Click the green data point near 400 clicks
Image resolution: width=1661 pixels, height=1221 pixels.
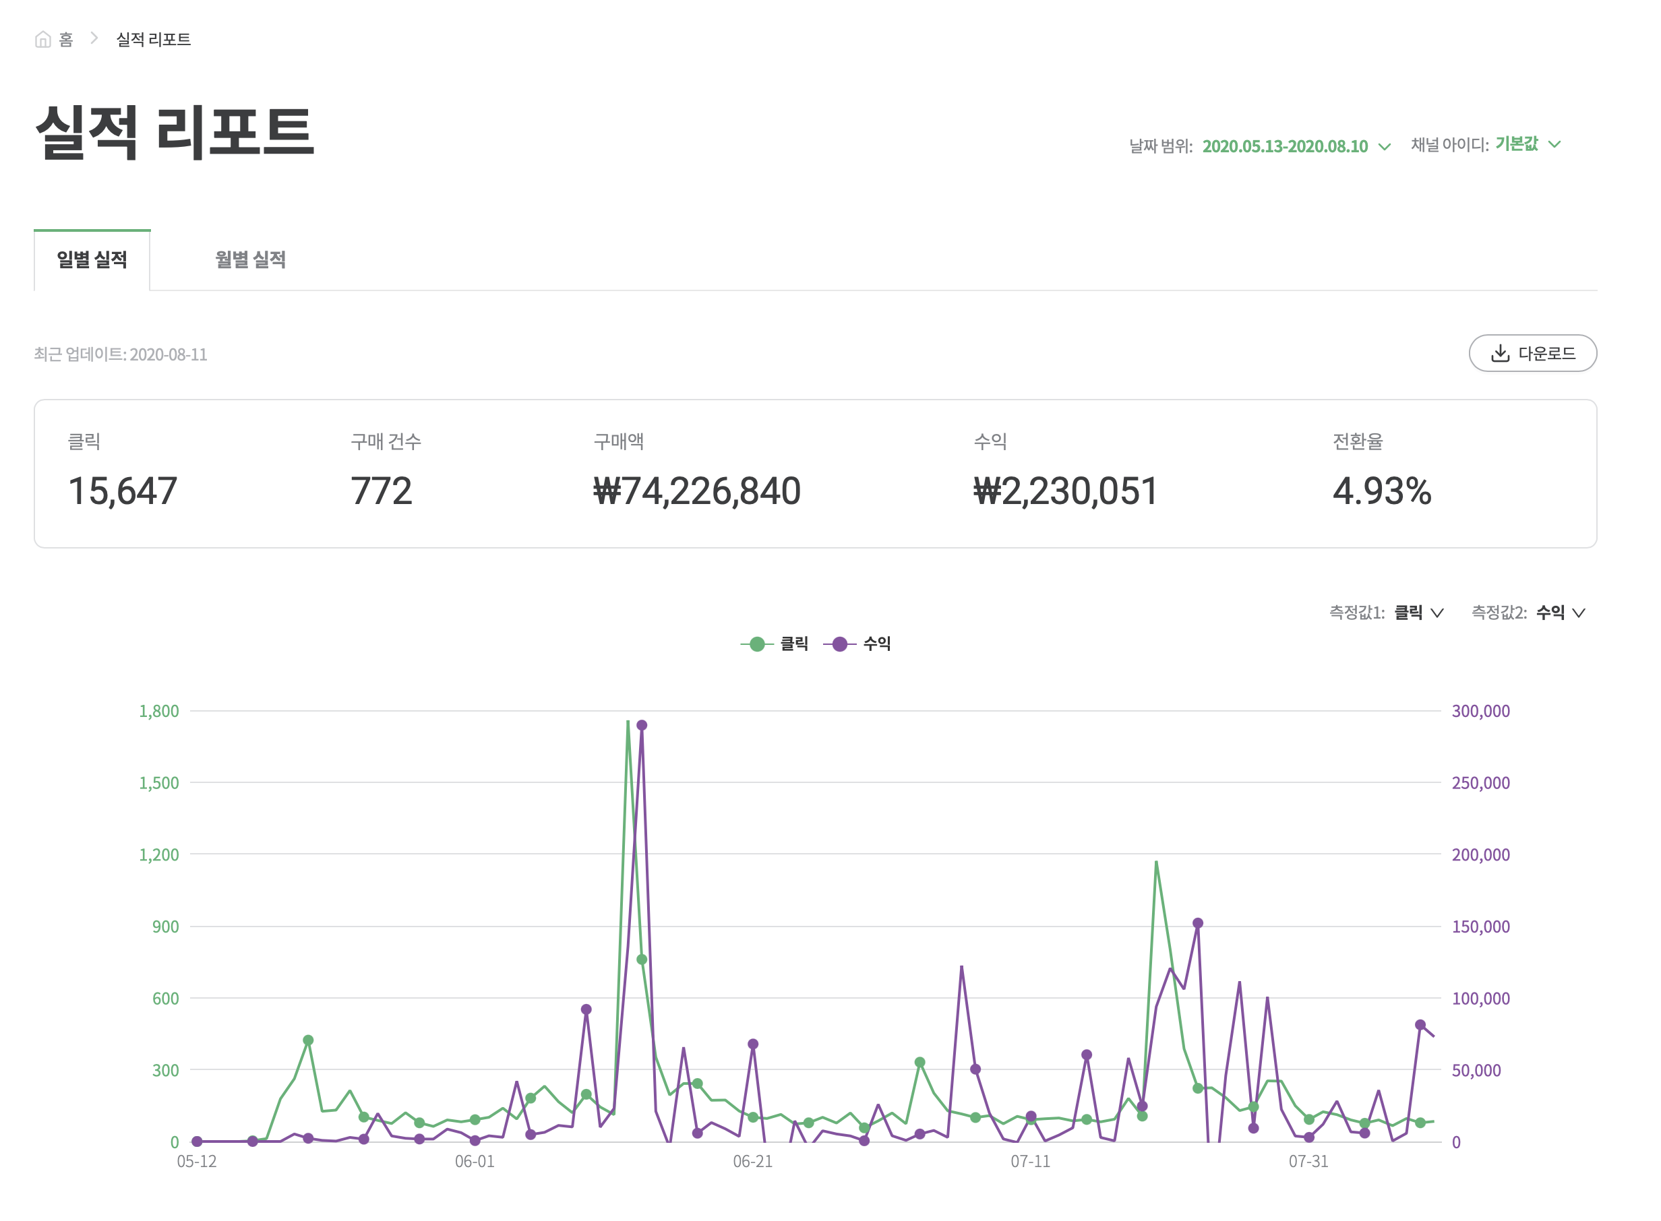point(308,1040)
